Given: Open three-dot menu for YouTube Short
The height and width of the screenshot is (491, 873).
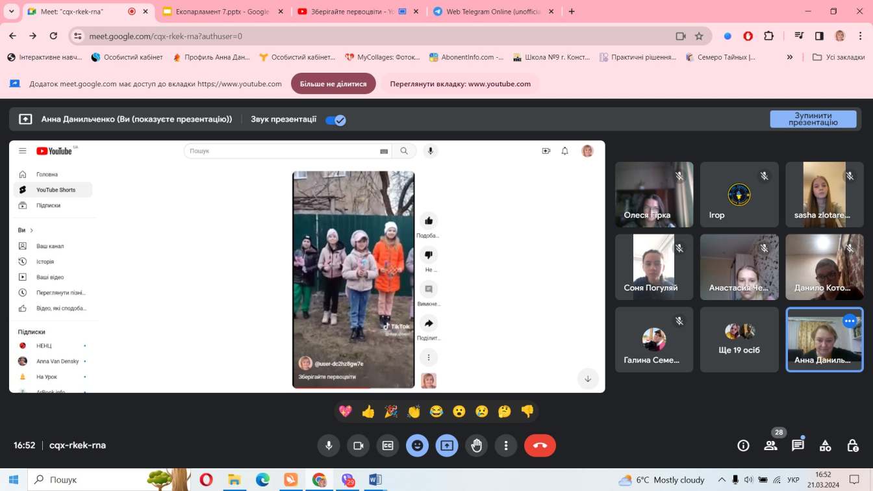Looking at the screenshot, I should point(429,357).
